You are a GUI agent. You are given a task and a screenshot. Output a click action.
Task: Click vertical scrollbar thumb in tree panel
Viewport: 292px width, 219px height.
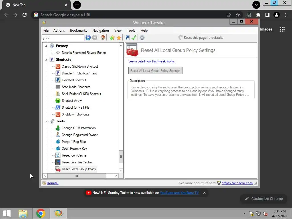click(x=121, y=157)
